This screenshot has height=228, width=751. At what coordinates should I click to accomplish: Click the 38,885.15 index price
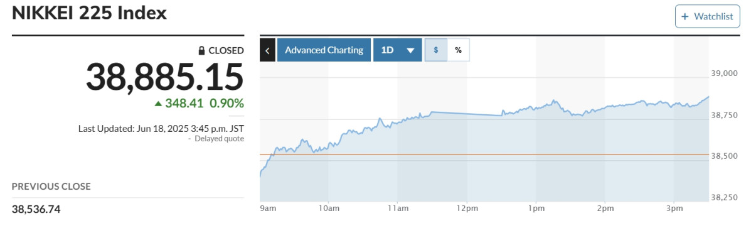[x=165, y=78]
